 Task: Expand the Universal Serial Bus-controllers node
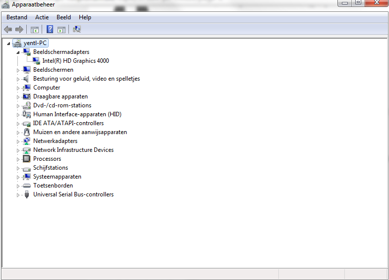click(18, 195)
